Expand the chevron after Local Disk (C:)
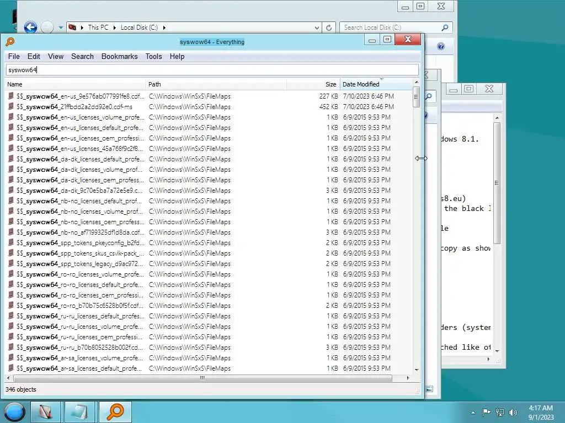Screen dimensions: 565x423 (x=164, y=28)
